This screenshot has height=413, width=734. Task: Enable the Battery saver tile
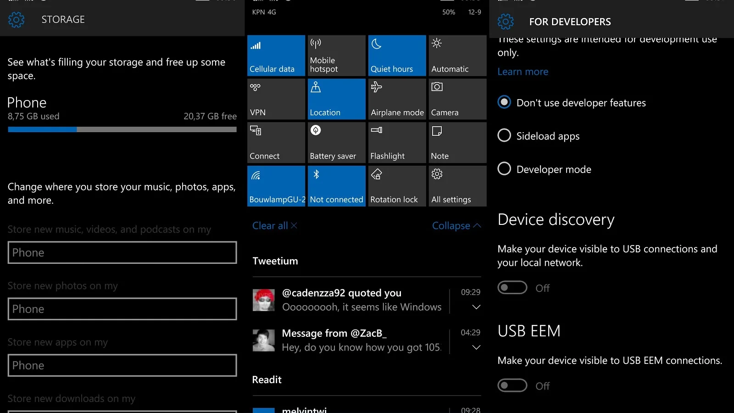pos(336,143)
